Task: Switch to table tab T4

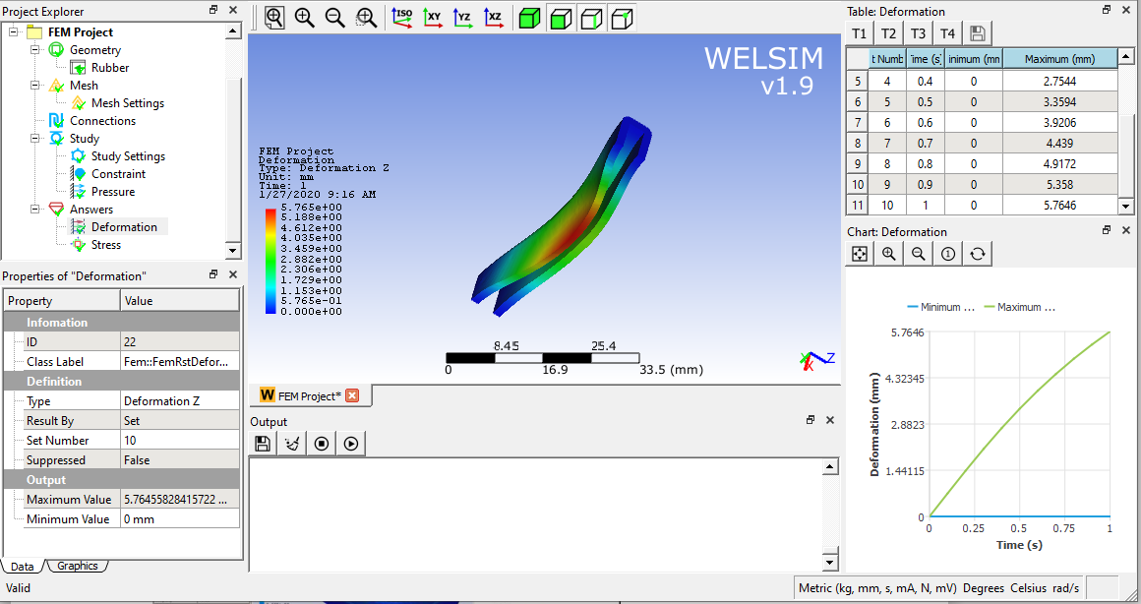Action: tap(947, 33)
